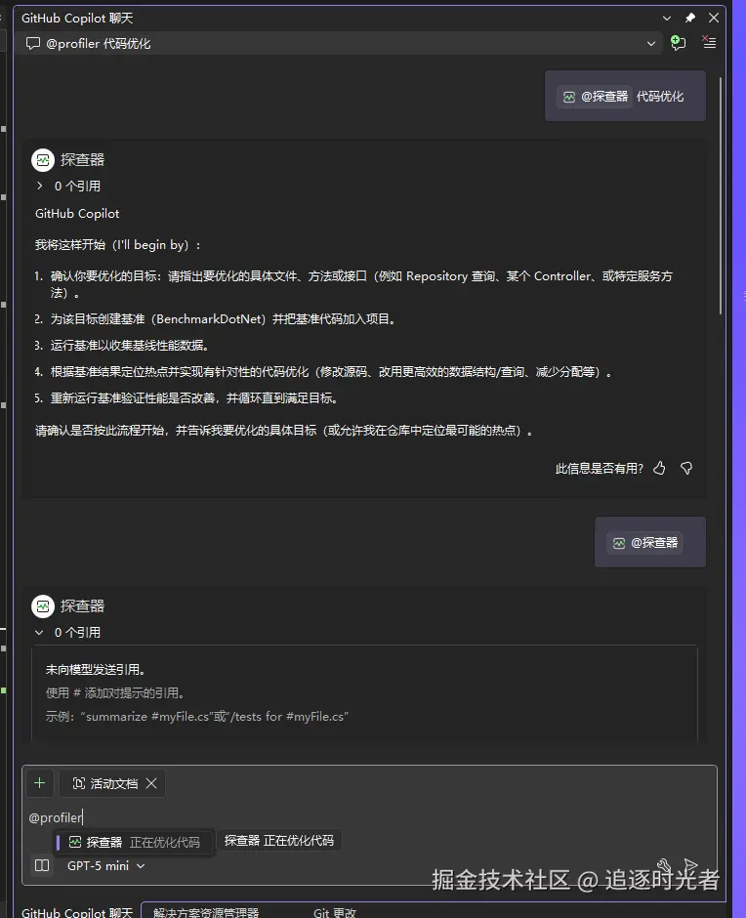Click the thread list icon with red X

[x=709, y=42]
